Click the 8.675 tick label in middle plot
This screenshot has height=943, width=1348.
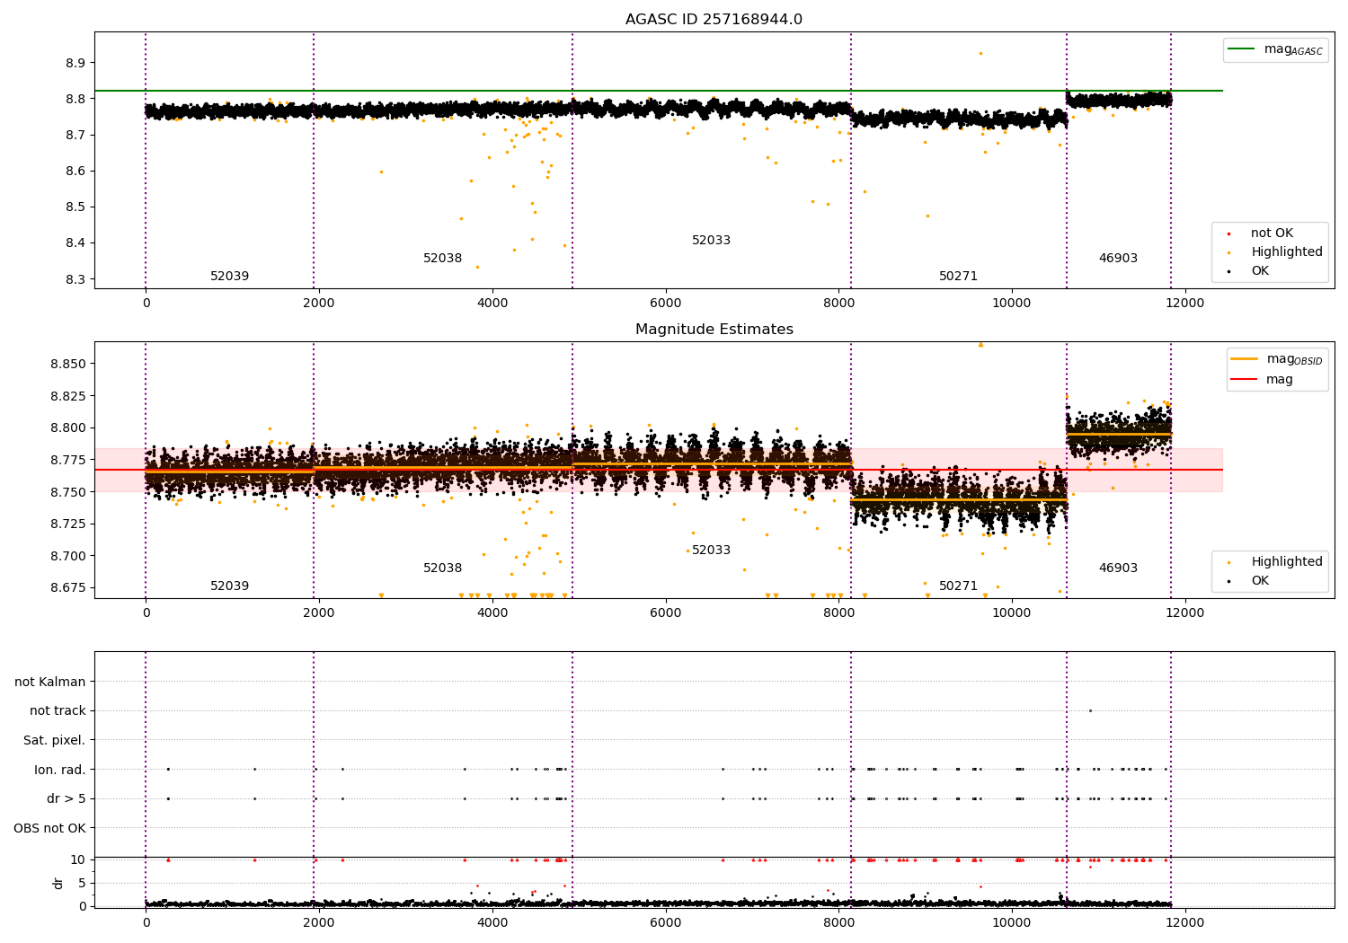point(68,587)
